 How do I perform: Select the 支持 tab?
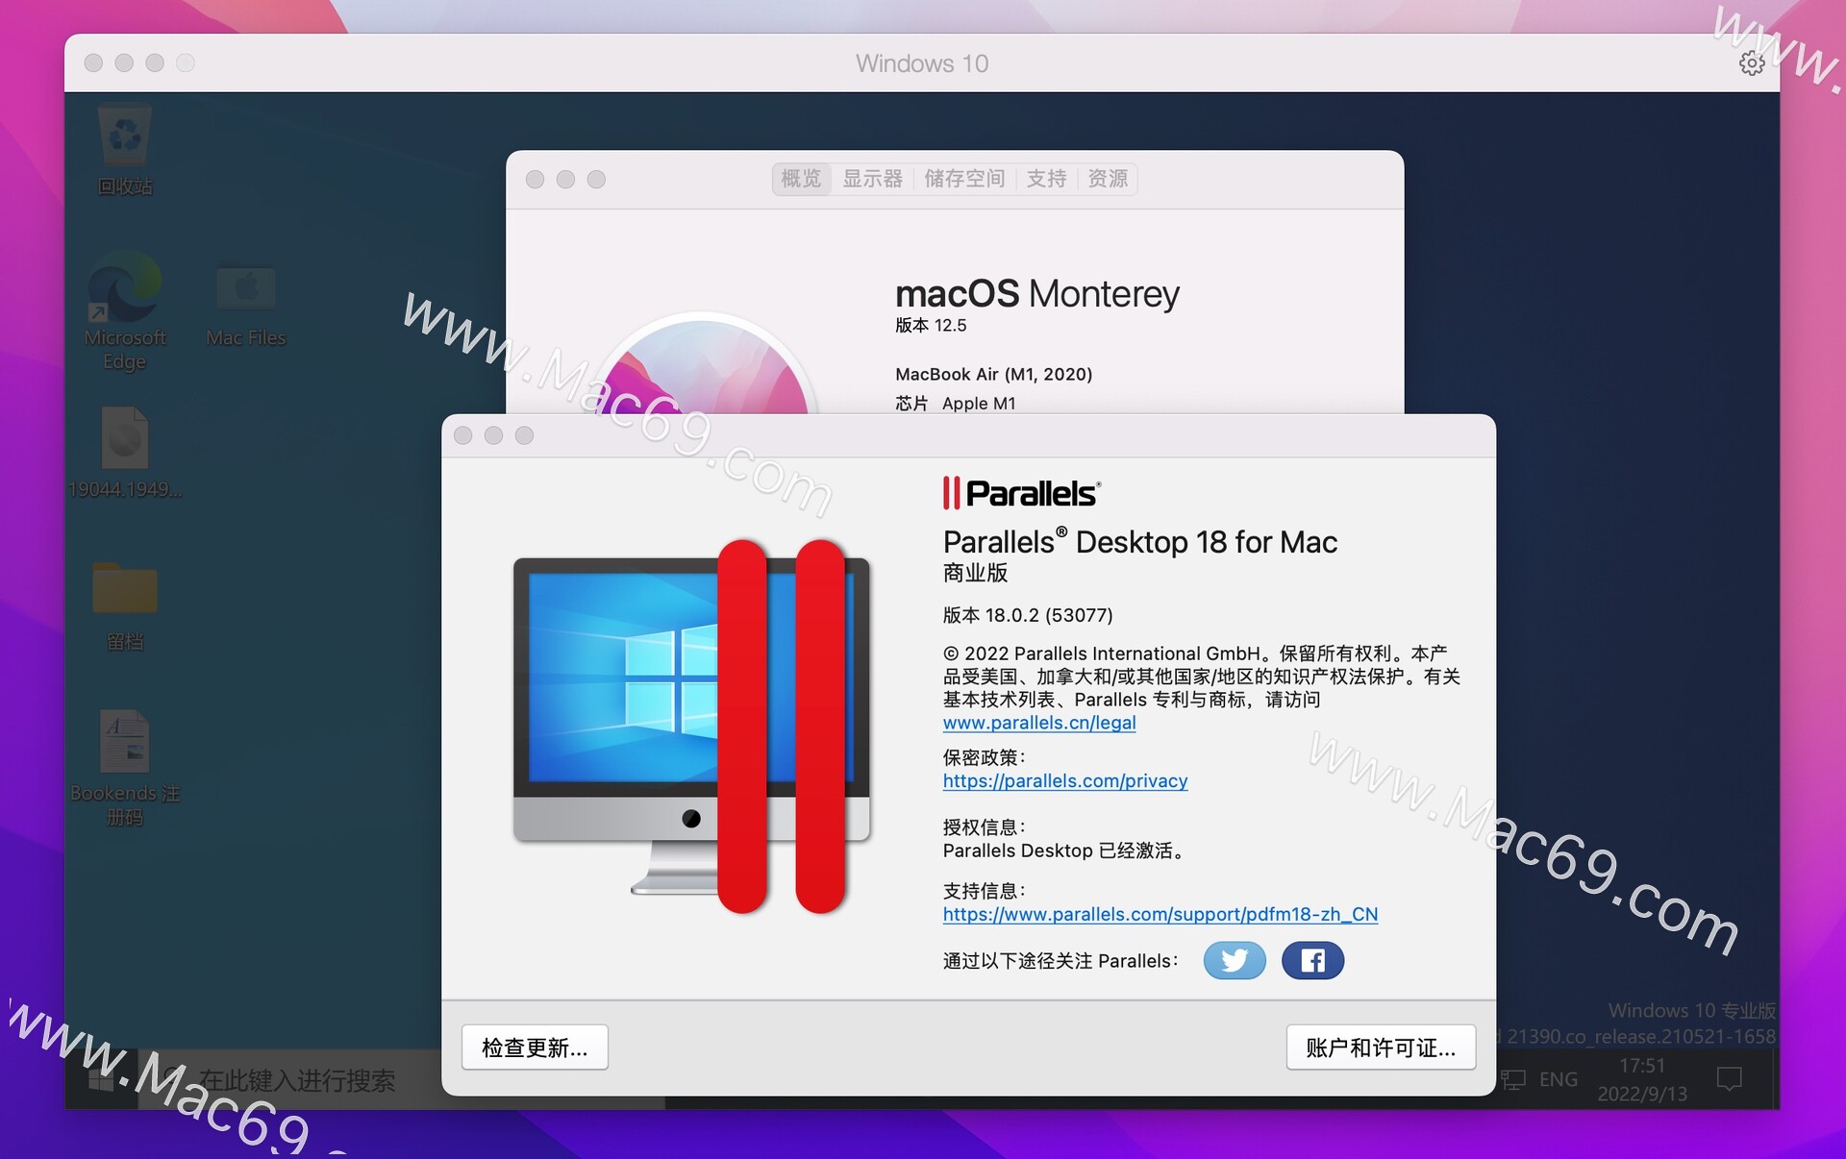coord(1046,179)
